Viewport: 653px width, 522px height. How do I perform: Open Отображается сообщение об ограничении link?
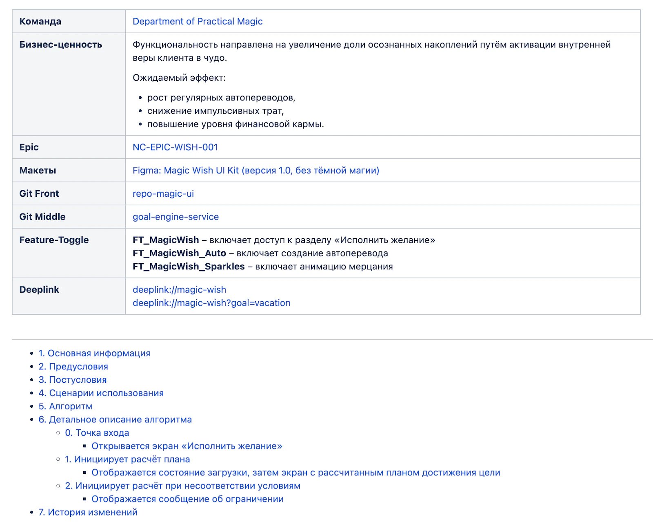pos(187,499)
